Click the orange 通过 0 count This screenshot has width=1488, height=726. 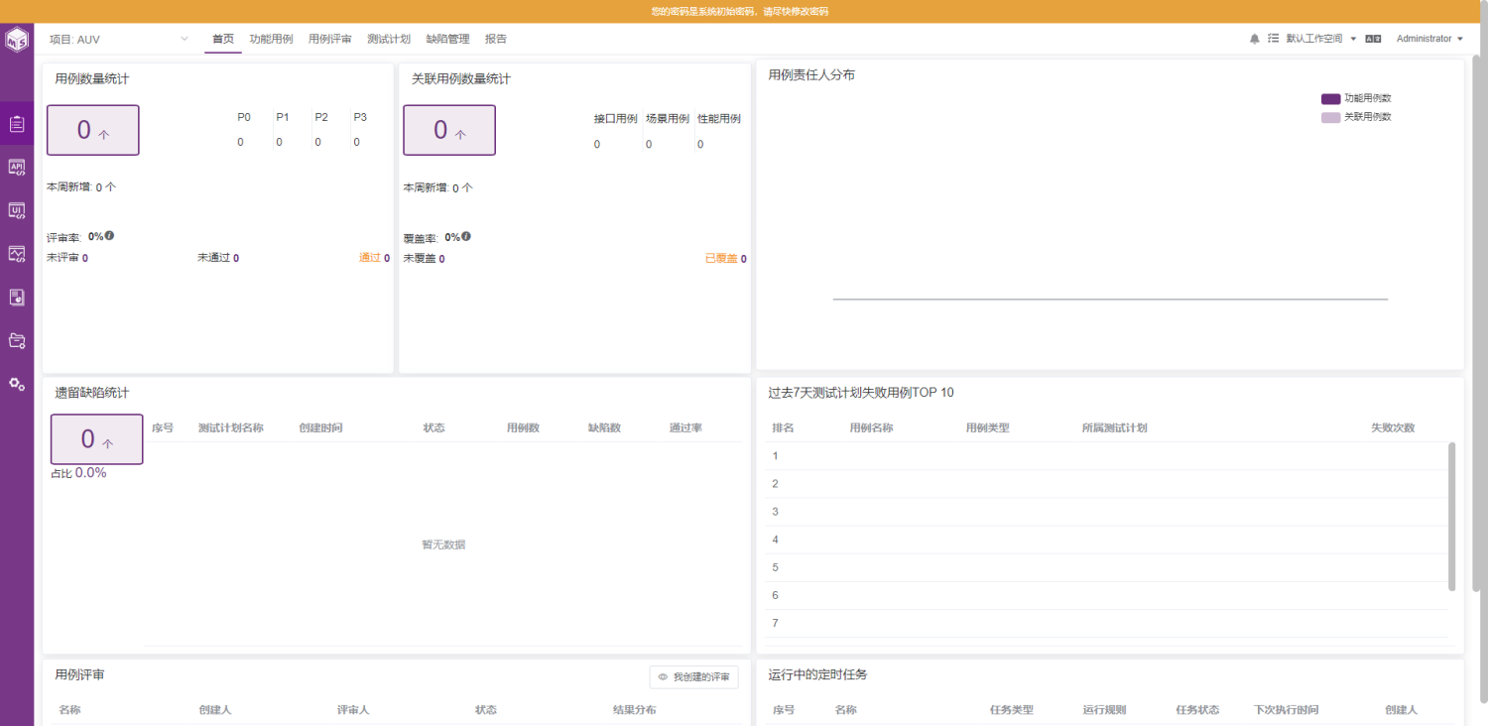pyautogui.click(x=374, y=258)
